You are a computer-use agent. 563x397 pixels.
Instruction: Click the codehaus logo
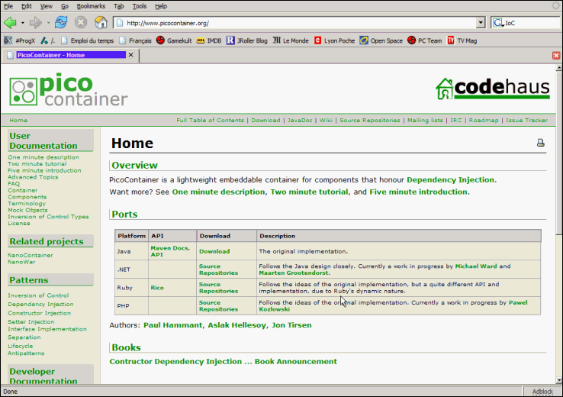493,89
